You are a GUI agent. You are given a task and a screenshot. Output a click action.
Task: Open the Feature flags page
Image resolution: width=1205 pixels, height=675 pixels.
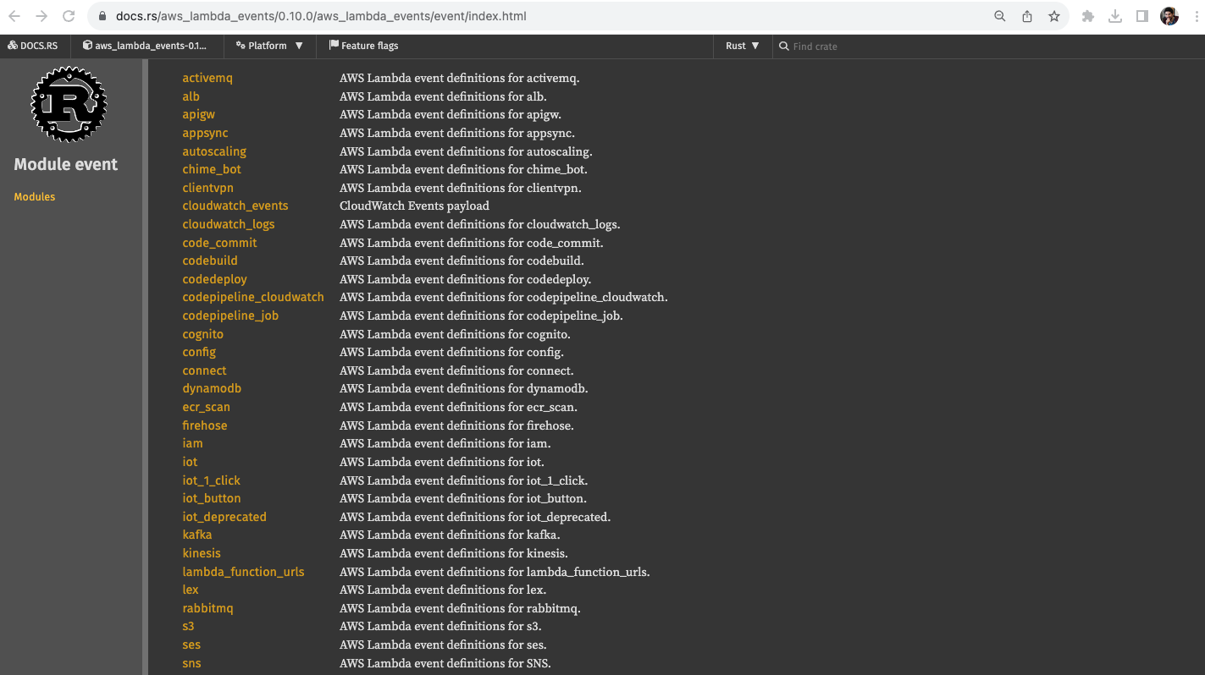[363, 46]
